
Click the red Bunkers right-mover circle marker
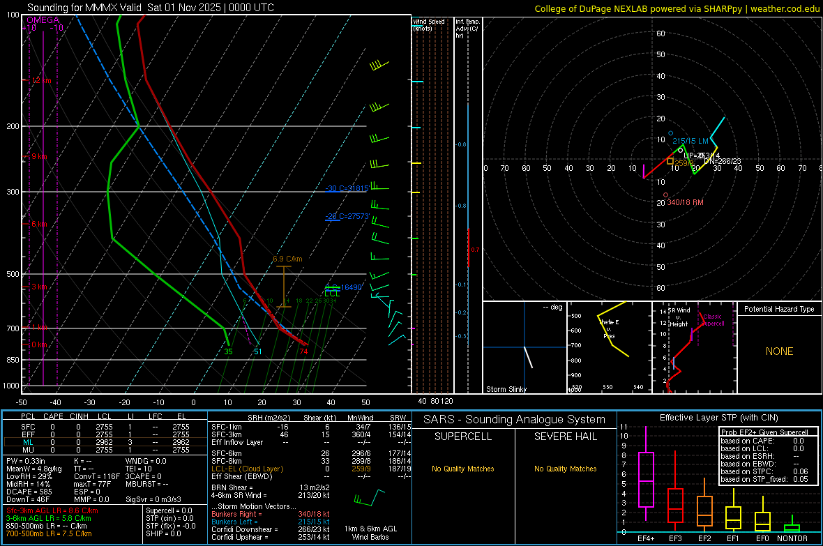pos(665,195)
